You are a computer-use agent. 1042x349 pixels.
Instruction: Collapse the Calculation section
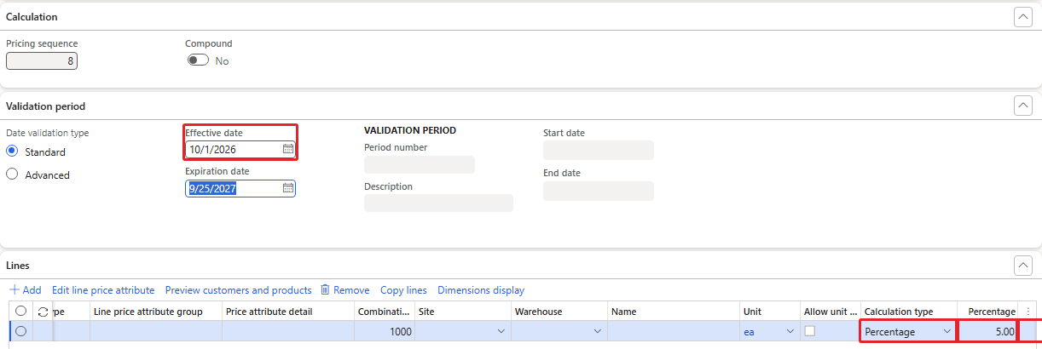1022,16
